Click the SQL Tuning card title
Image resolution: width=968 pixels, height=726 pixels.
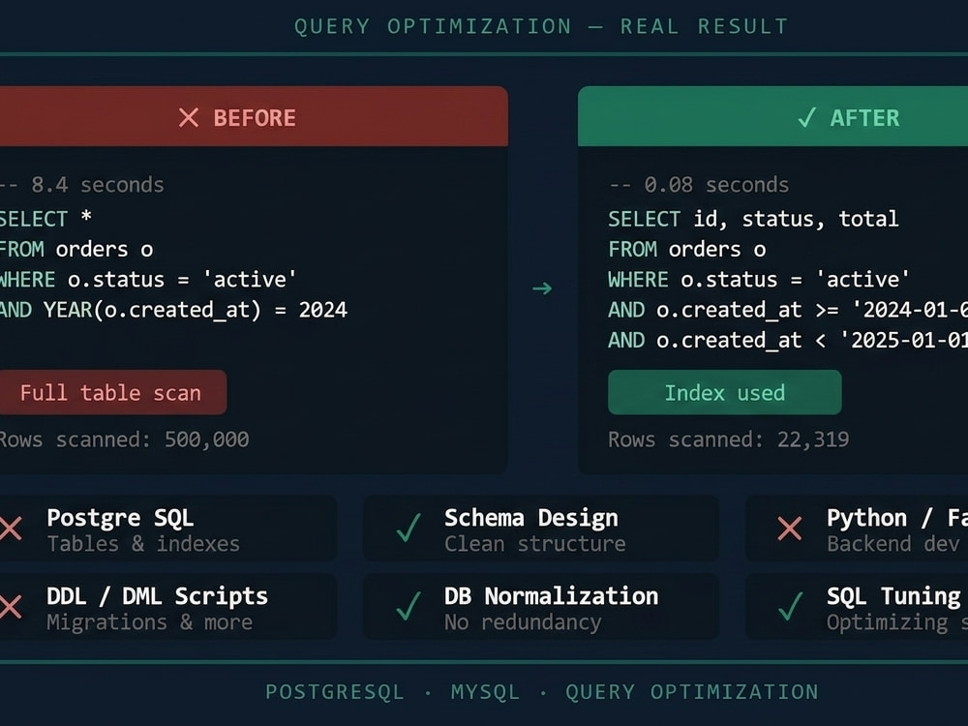[x=893, y=596]
